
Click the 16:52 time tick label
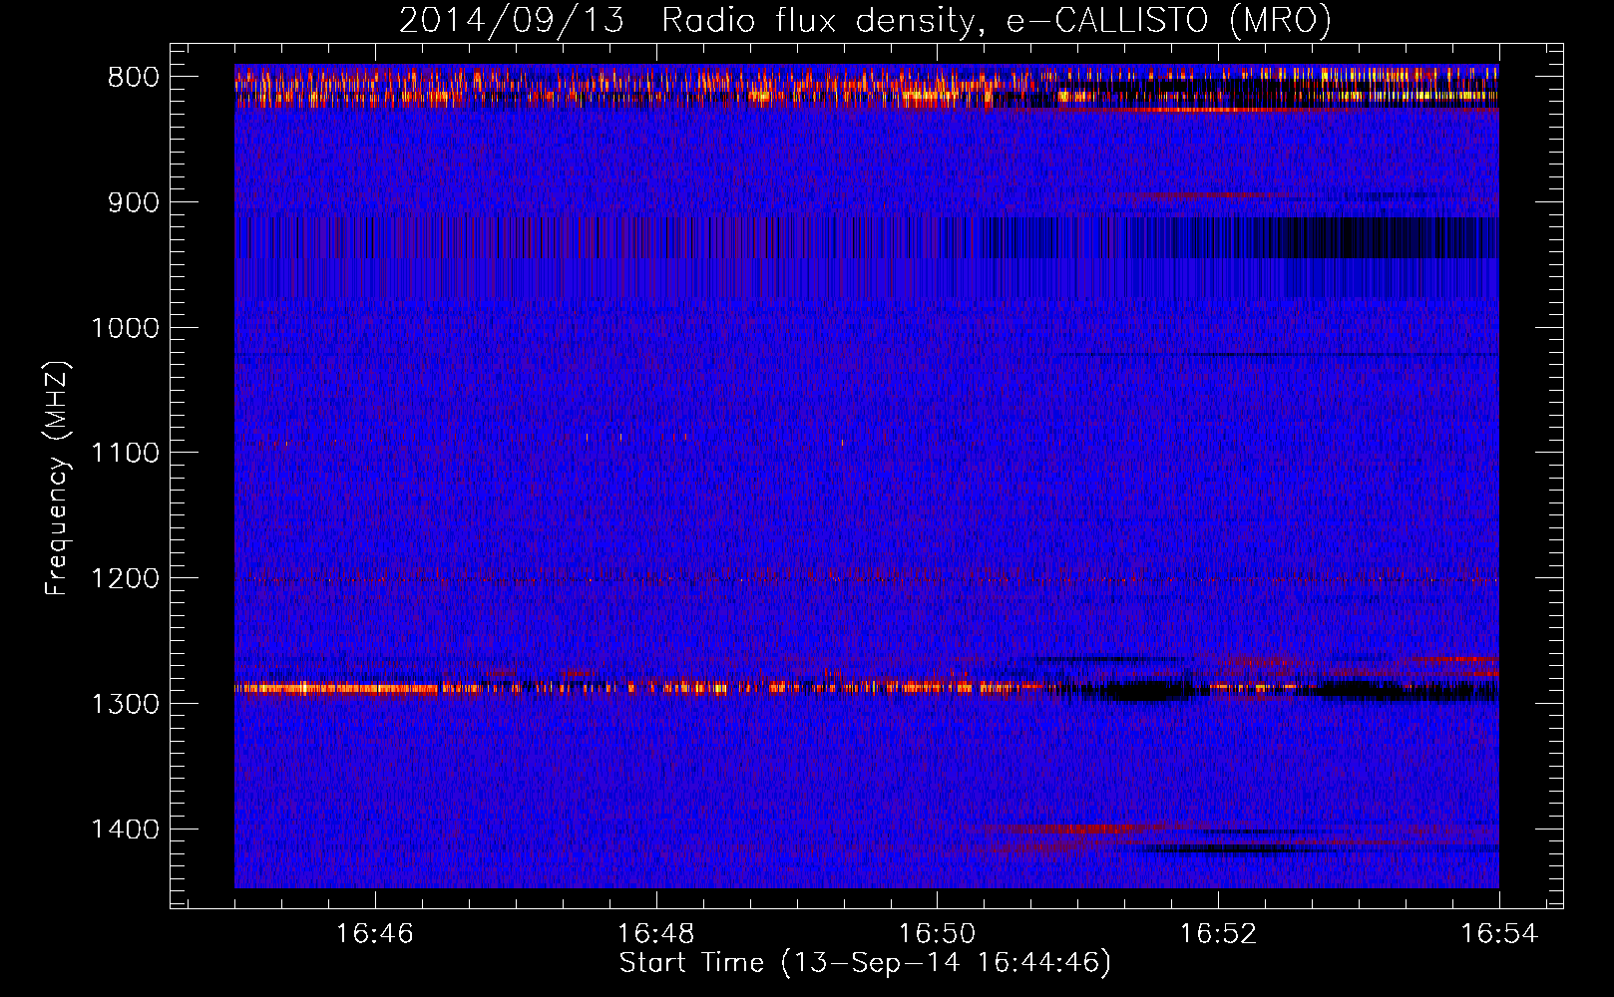1218,934
